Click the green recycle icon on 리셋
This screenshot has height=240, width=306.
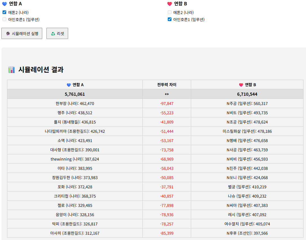pos(53,34)
